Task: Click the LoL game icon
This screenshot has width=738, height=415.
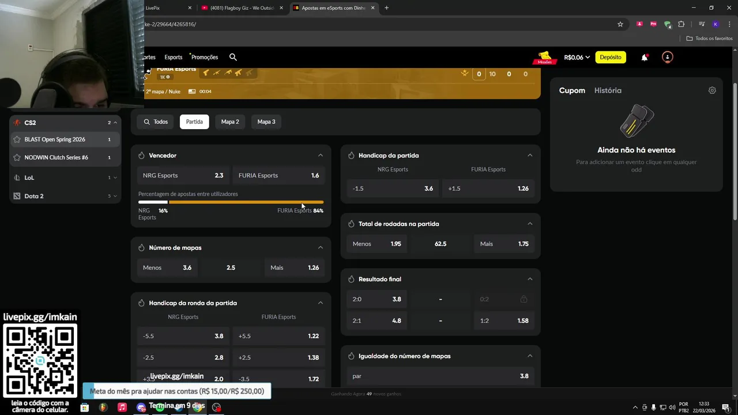Action: click(x=17, y=178)
